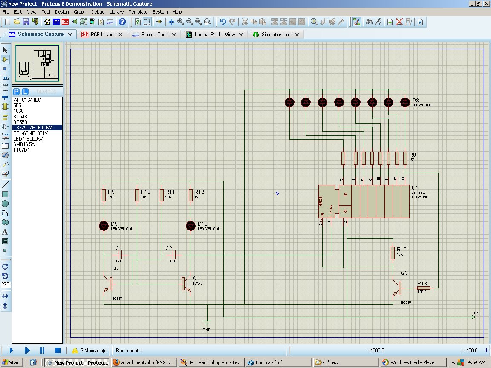Open Bill of Materials dollar icon

click(x=101, y=22)
